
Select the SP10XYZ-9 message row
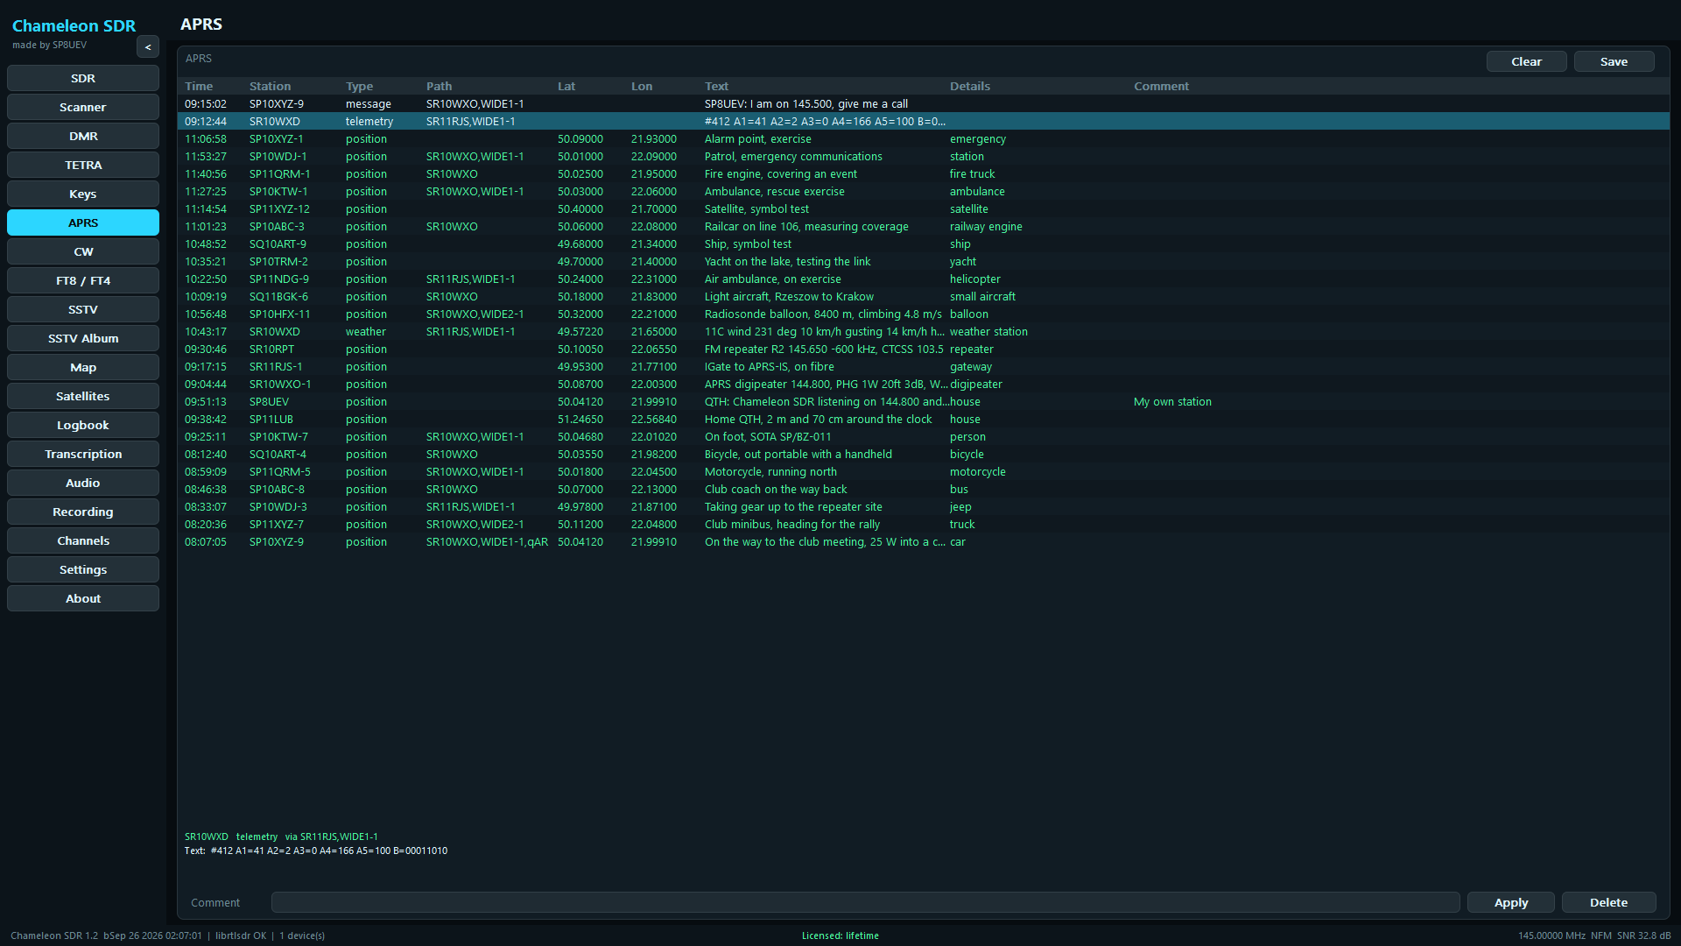pyautogui.click(x=924, y=103)
